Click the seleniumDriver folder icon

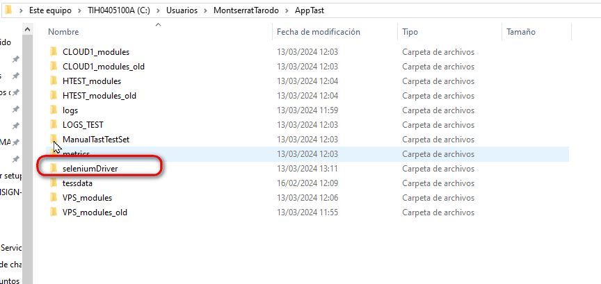(x=54, y=169)
